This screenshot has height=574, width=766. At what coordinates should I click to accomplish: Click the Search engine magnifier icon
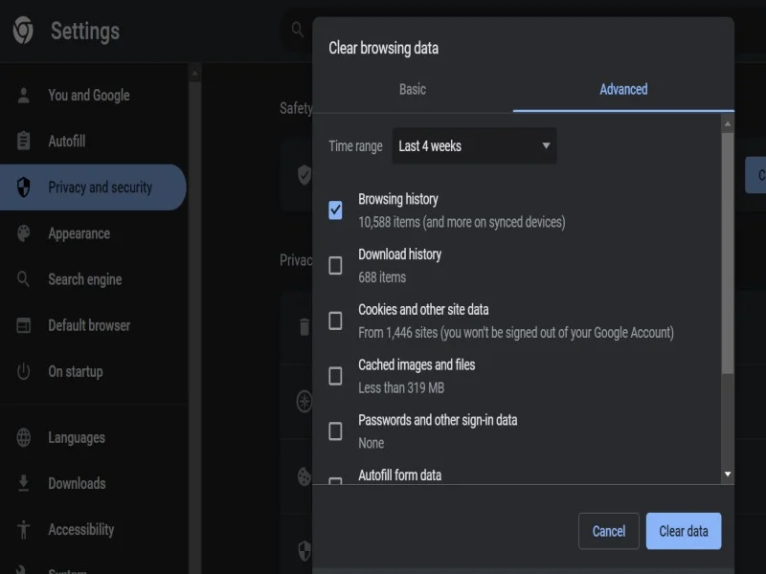(x=24, y=279)
